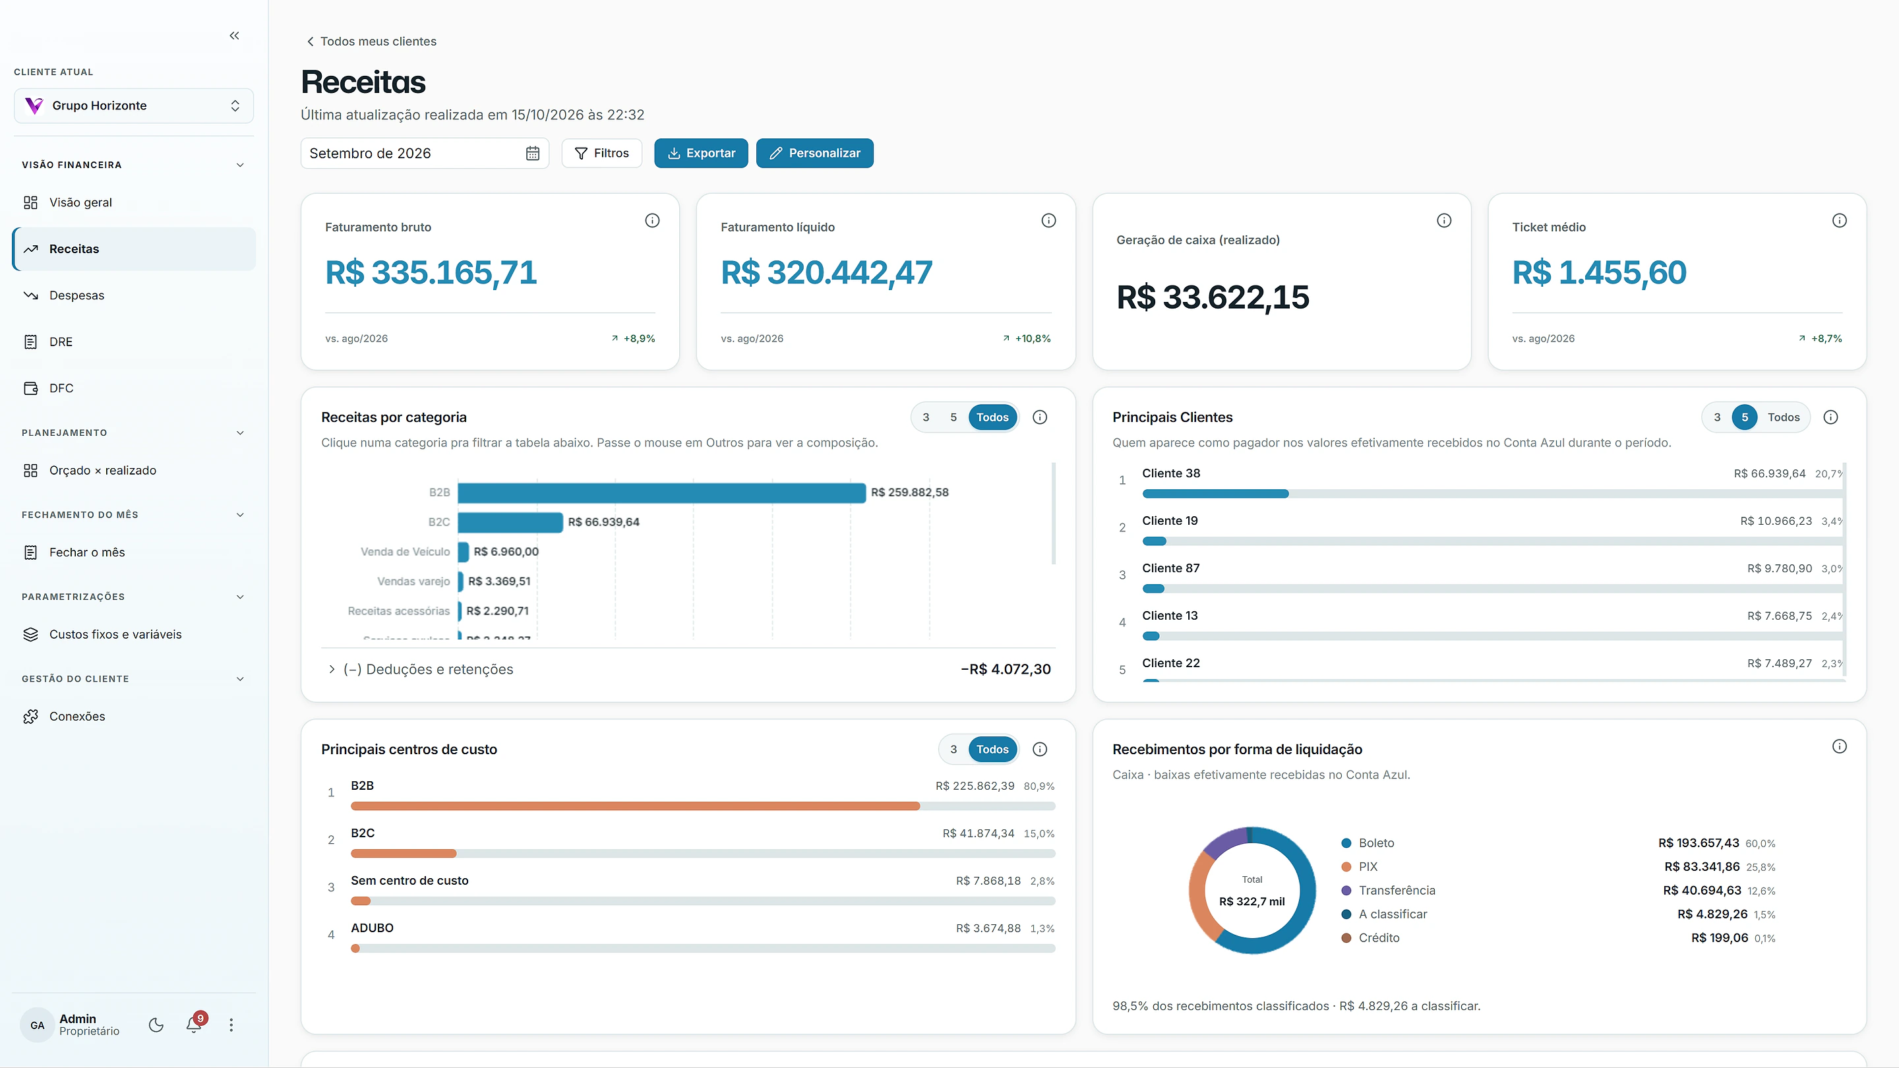
Task: Select Todos in Principais centros de custo
Action: 992,750
